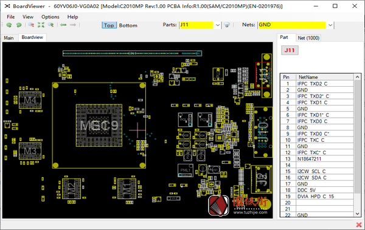Switch to Top board side
Screen dimensions: 365x230
pos(109,25)
